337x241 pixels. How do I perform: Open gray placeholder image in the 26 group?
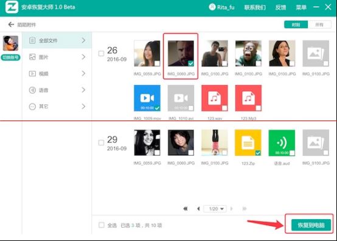point(316,54)
